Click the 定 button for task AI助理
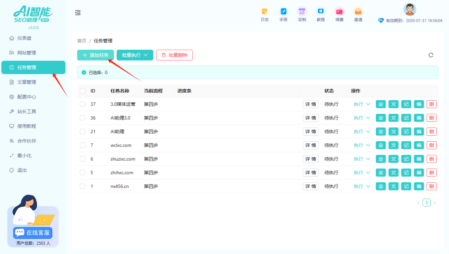The height and width of the screenshot is (254, 449). [381, 131]
